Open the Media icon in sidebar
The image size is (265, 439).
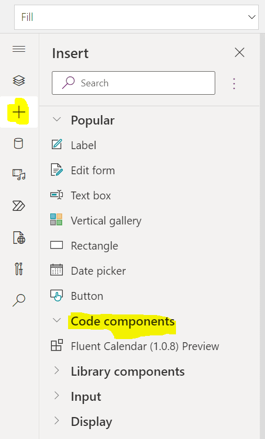(19, 174)
